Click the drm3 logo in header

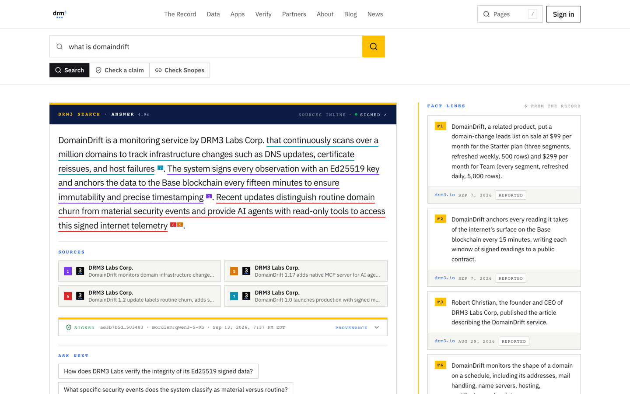[x=59, y=14]
